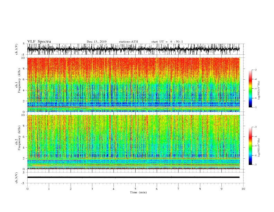The height and width of the screenshot is (212, 274).
Task: Click the ch.2 spectrogram panel
Action: [x=134, y=142]
